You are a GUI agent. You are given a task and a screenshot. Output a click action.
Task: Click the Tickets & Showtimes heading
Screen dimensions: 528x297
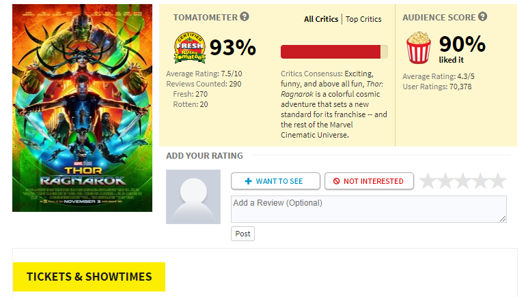[x=89, y=277]
